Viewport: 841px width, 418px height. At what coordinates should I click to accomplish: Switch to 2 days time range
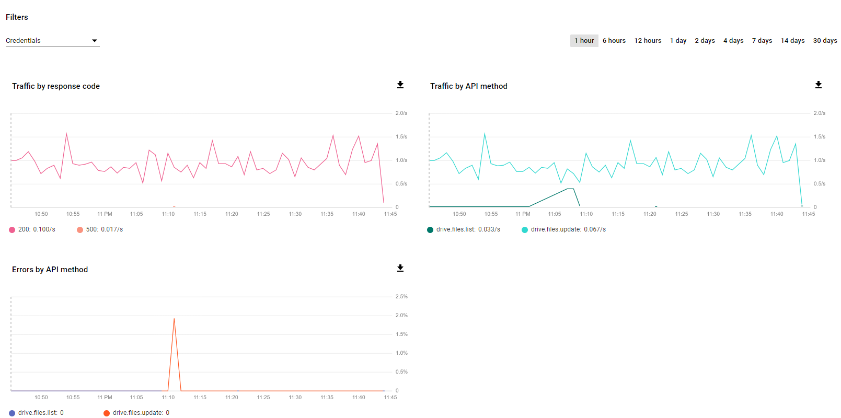[705, 41]
